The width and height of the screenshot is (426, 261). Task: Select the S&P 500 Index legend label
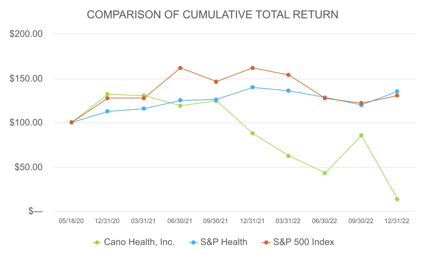click(304, 242)
